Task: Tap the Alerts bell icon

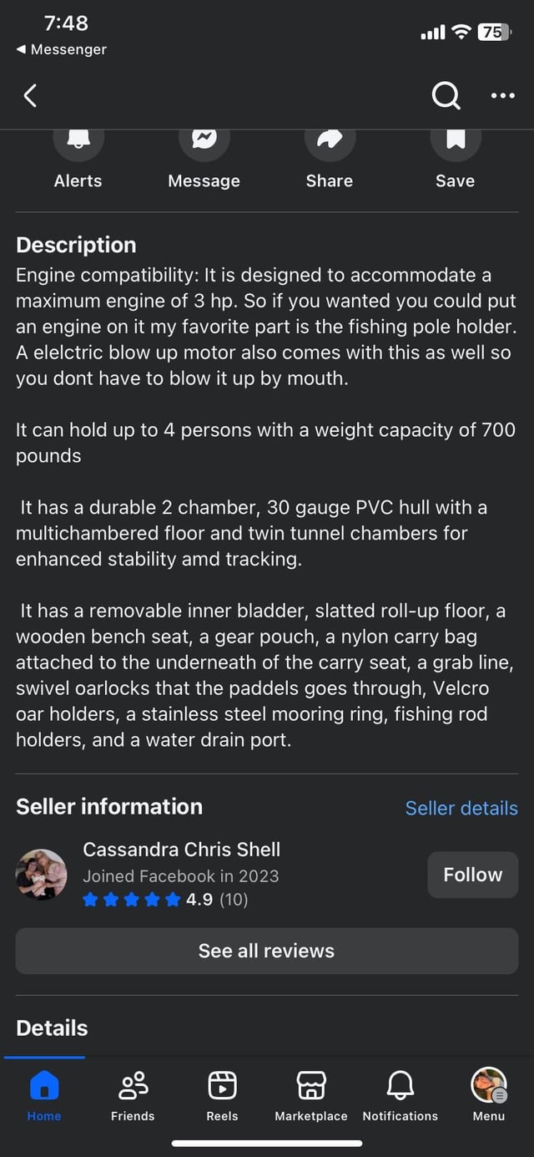Action: coord(78,142)
